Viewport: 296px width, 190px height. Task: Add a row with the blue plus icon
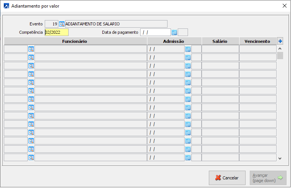pos(280,41)
